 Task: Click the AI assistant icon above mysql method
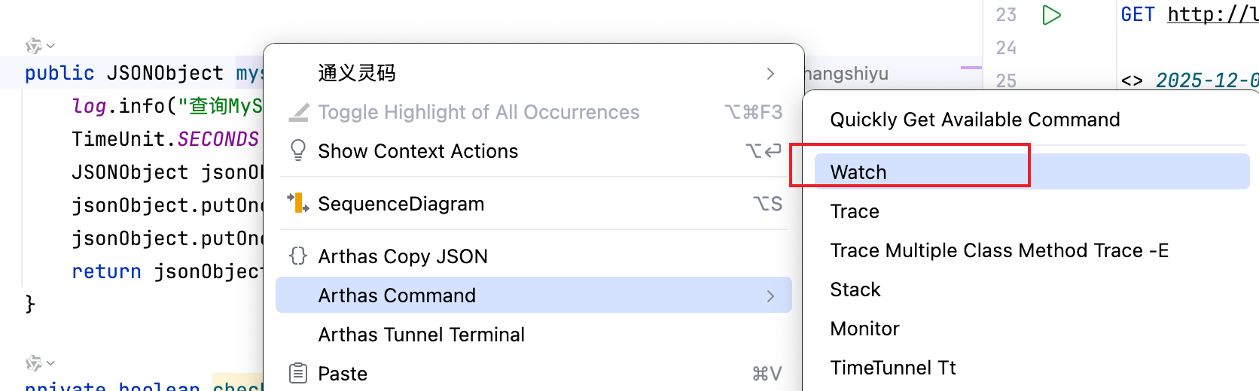tap(33, 46)
